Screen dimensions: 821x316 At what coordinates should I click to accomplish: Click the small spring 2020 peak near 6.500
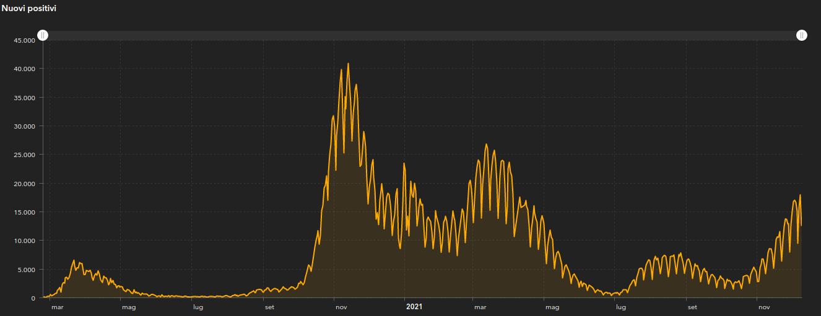pos(74,260)
